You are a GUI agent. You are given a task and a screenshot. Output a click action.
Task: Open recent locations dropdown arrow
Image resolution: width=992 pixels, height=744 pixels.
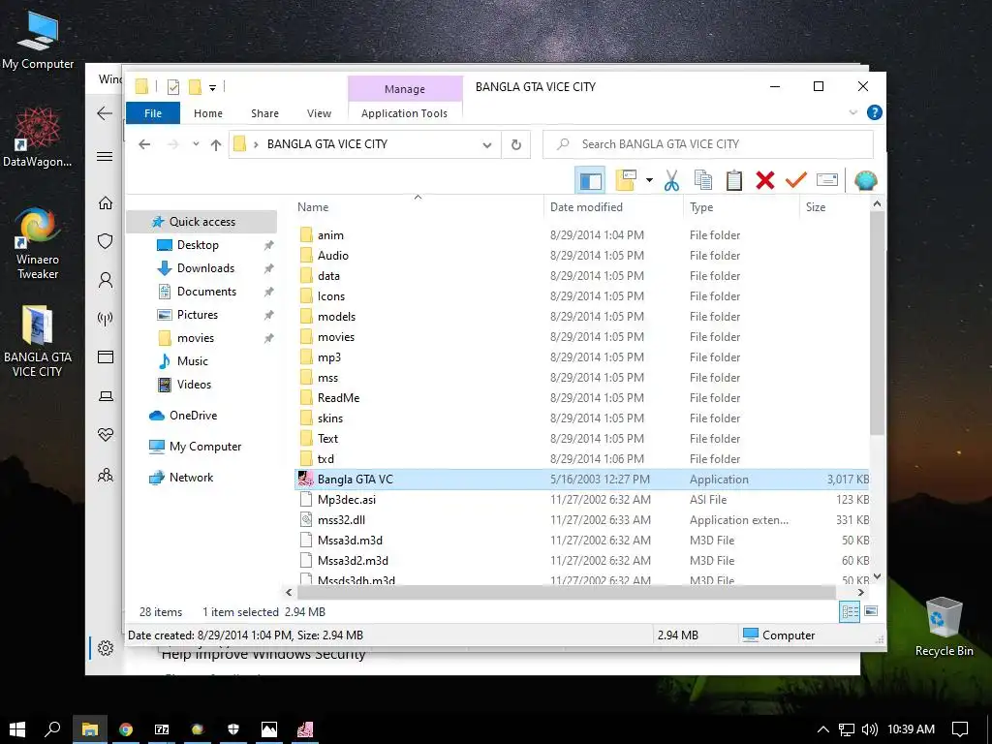[196, 144]
